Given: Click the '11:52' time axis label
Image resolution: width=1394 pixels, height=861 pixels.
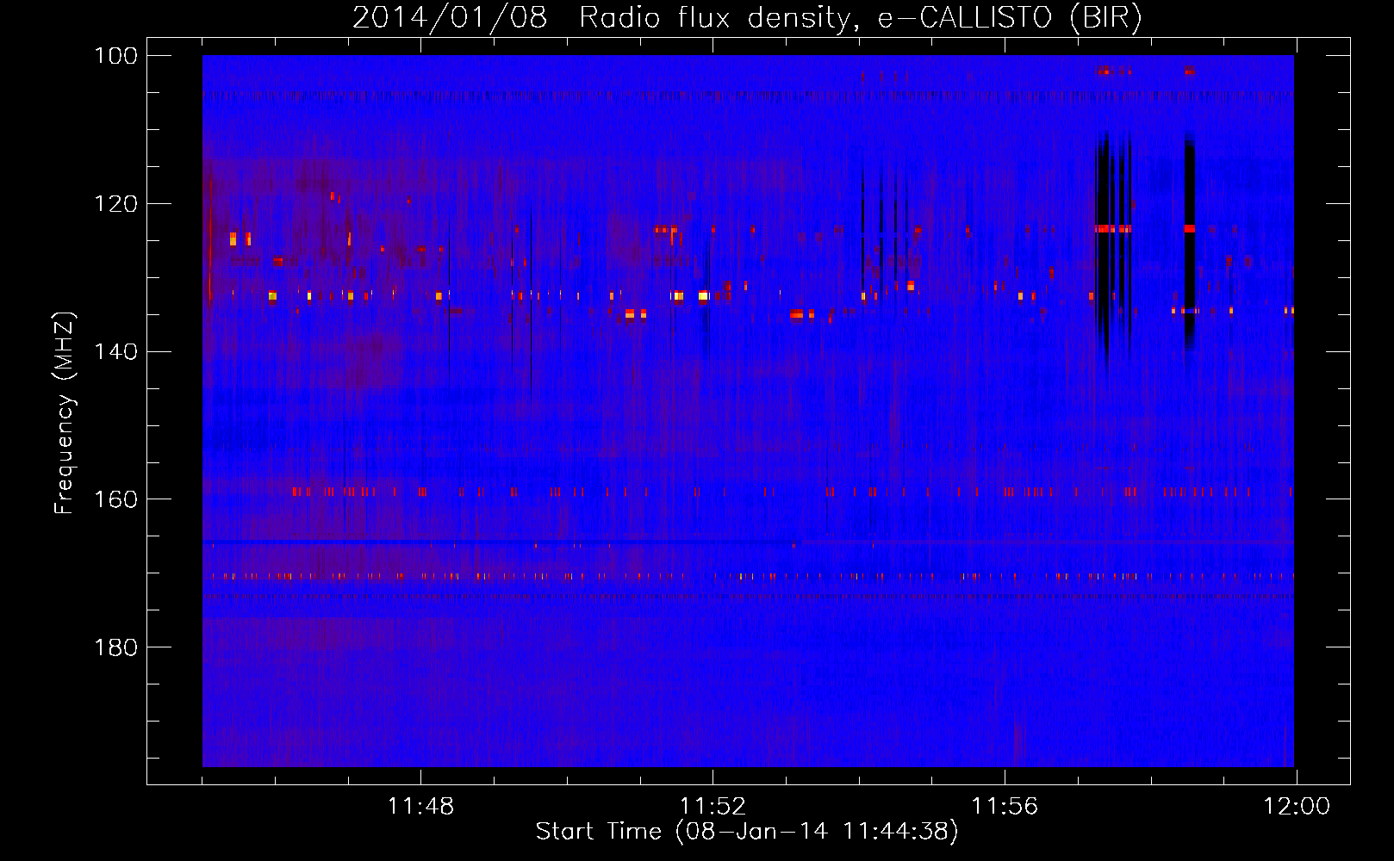Looking at the screenshot, I should 713,807.
